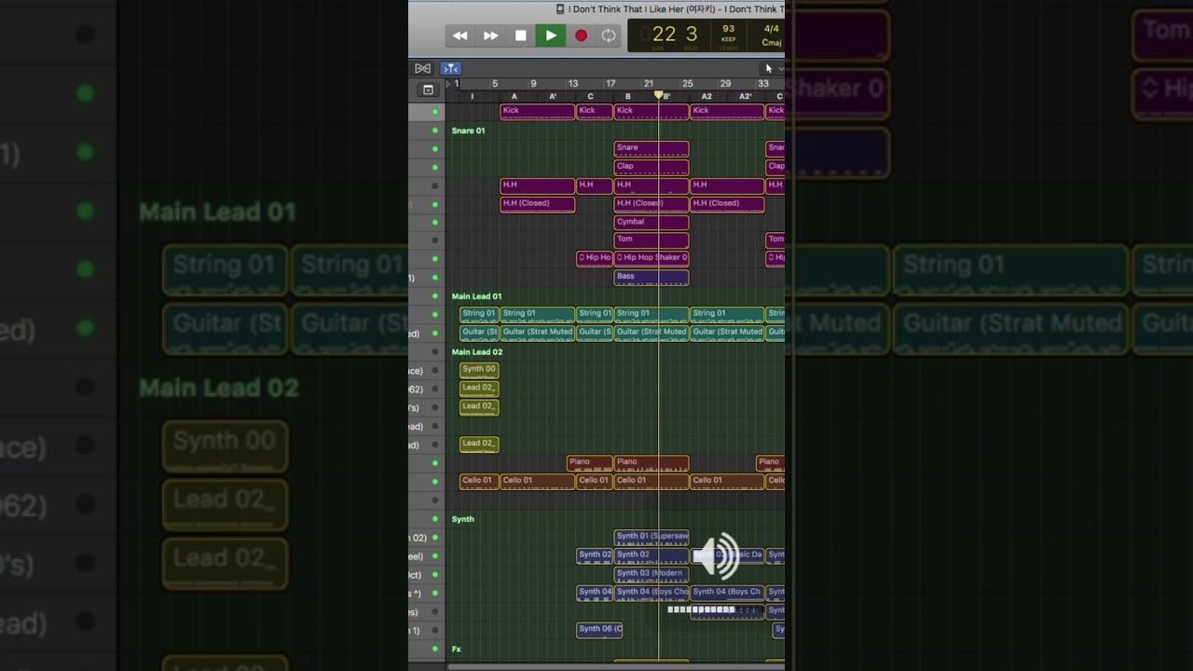Click the red Record button
This screenshot has width=1193, height=671.
(581, 35)
